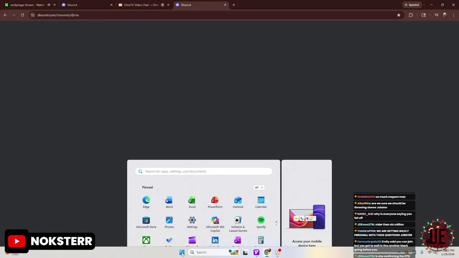Show all apps with the All button
This screenshot has height=258, width=459.
point(259,187)
